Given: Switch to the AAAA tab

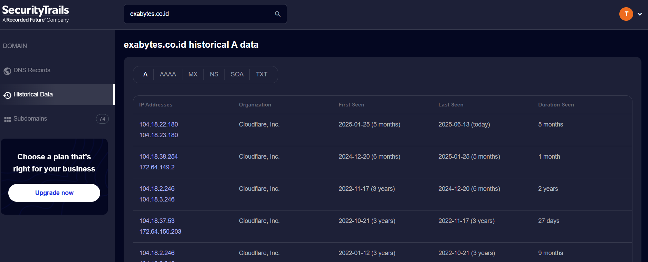Looking at the screenshot, I should tap(168, 74).
